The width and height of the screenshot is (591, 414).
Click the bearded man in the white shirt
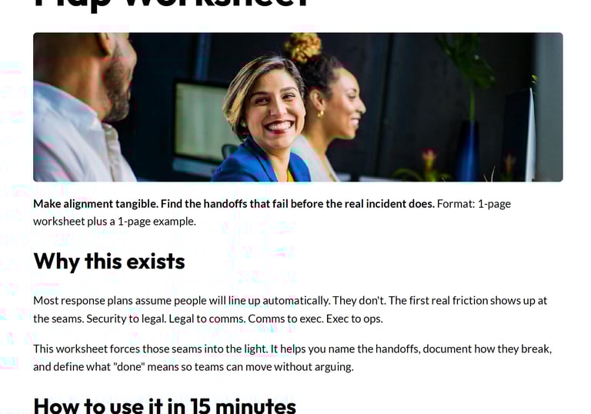coord(85,107)
